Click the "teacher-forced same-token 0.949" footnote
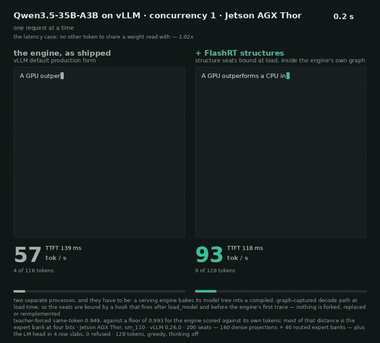Image resolution: width=380 pixels, height=343 pixels. click(189, 327)
